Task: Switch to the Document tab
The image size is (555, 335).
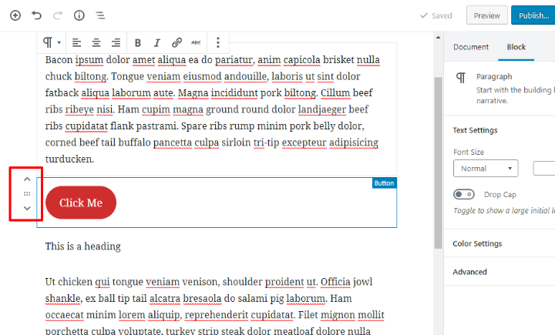Action: 470,47
